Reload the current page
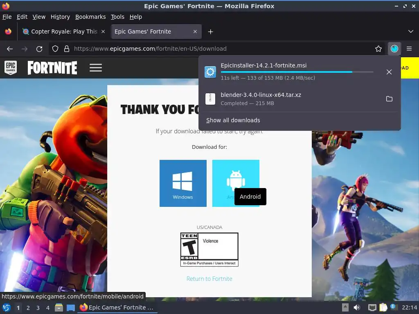This screenshot has height=314, width=419. (x=39, y=49)
